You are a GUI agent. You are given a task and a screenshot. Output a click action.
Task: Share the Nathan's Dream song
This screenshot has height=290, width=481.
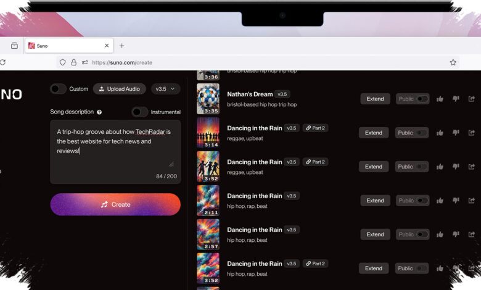[x=472, y=99]
